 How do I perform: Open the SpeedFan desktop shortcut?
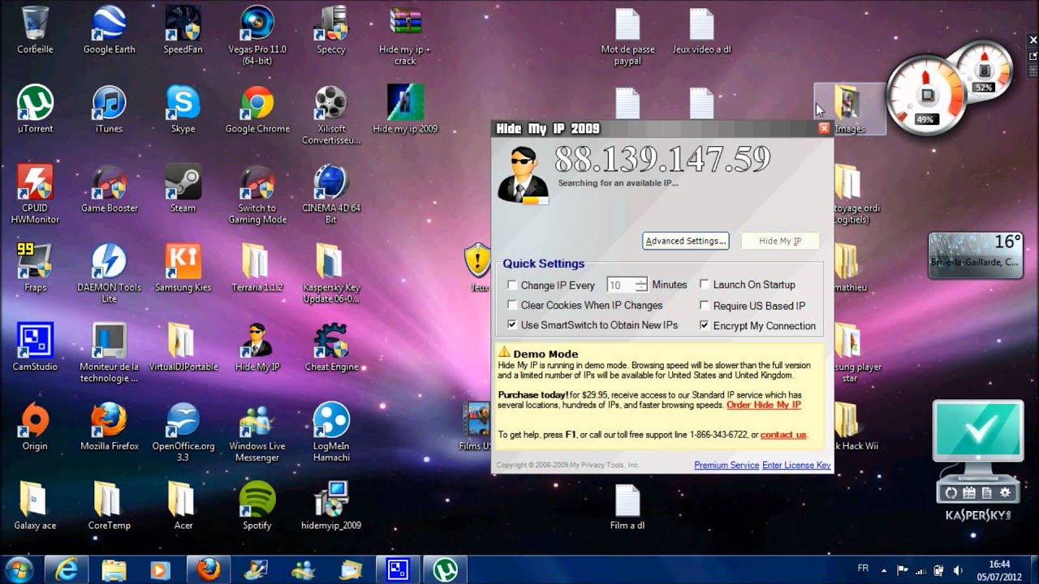(183, 30)
